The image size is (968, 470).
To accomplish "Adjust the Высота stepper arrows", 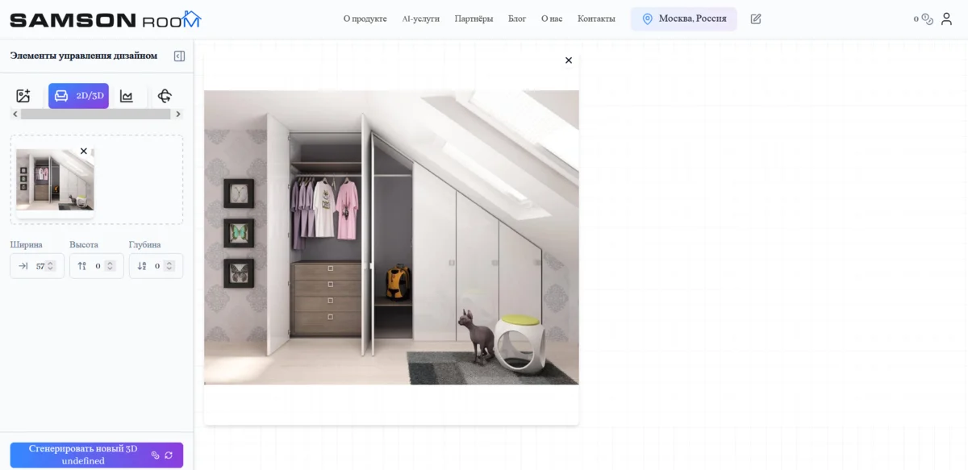I will [x=110, y=266].
